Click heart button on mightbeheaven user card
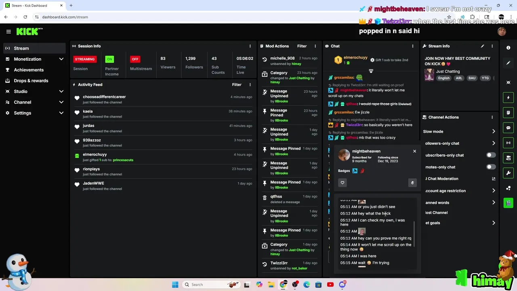The height and width of the screenshot is (291, 517). tap(343, 183)
